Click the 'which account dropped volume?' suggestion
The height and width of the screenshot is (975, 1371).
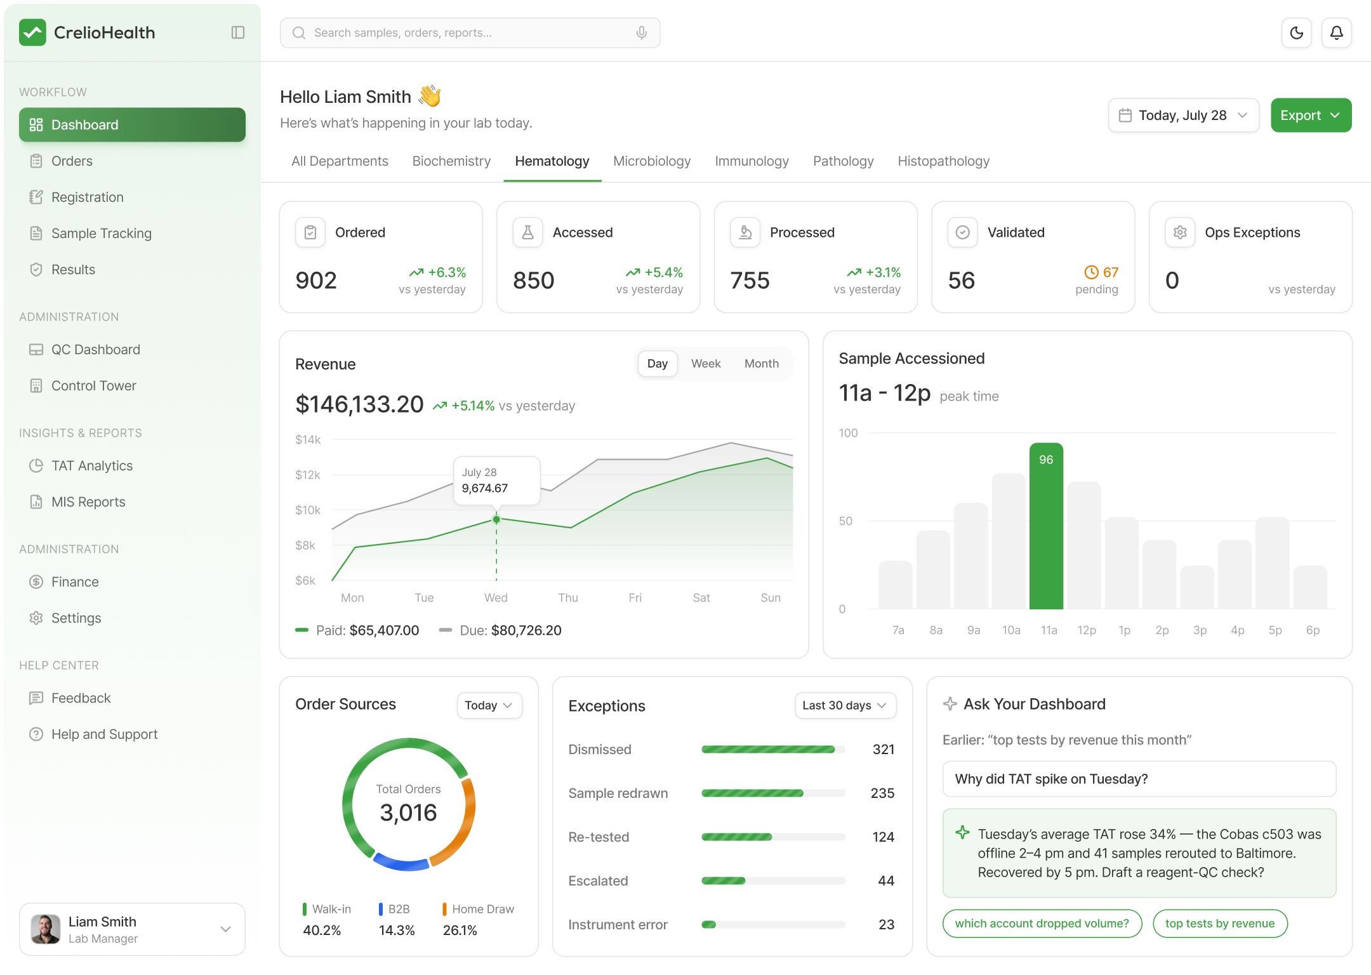point(1042,924)
